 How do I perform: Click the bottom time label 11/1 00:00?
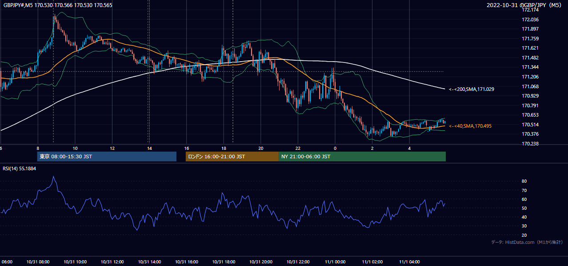[335, 262]
